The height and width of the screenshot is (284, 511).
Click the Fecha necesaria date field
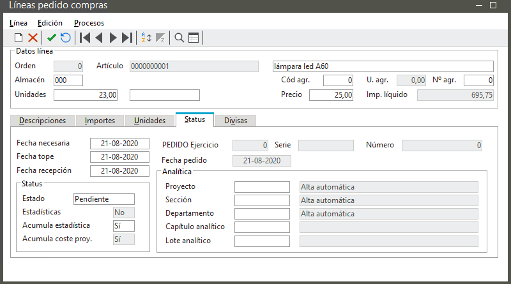click(119, 144)
